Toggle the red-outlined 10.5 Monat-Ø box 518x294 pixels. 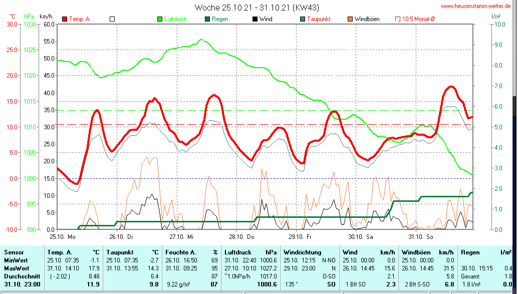[x=398, y=19]
